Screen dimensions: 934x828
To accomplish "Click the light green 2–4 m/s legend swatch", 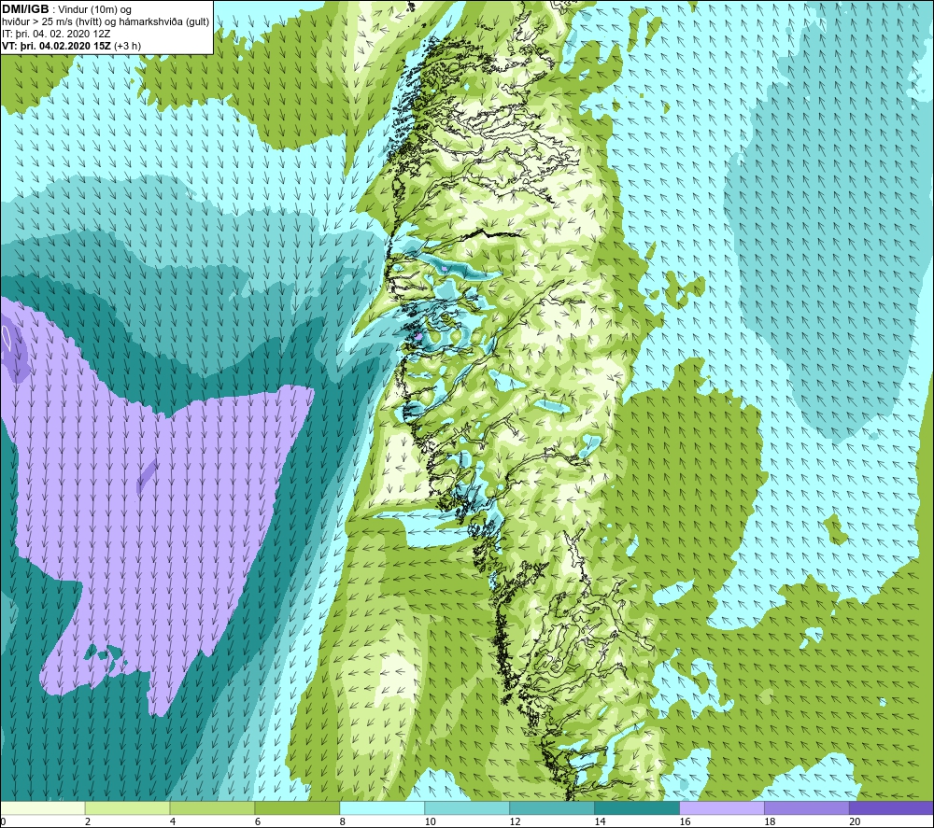I will 127,807.
